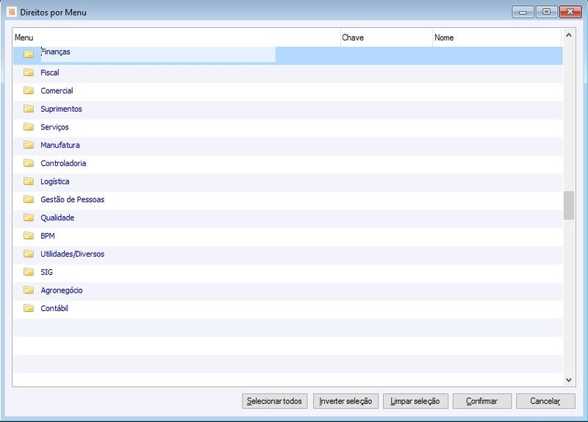Click the Inverter seleção button

coord(345,401)
